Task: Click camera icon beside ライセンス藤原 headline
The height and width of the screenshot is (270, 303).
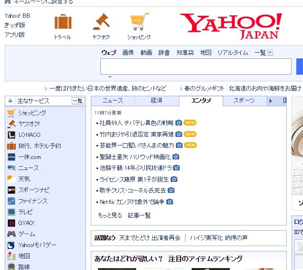Action: pyautogui.click(x=174, y=179)
